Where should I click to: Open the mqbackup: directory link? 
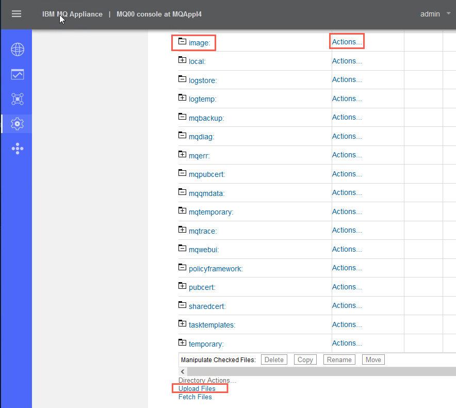tap(206, 118)
